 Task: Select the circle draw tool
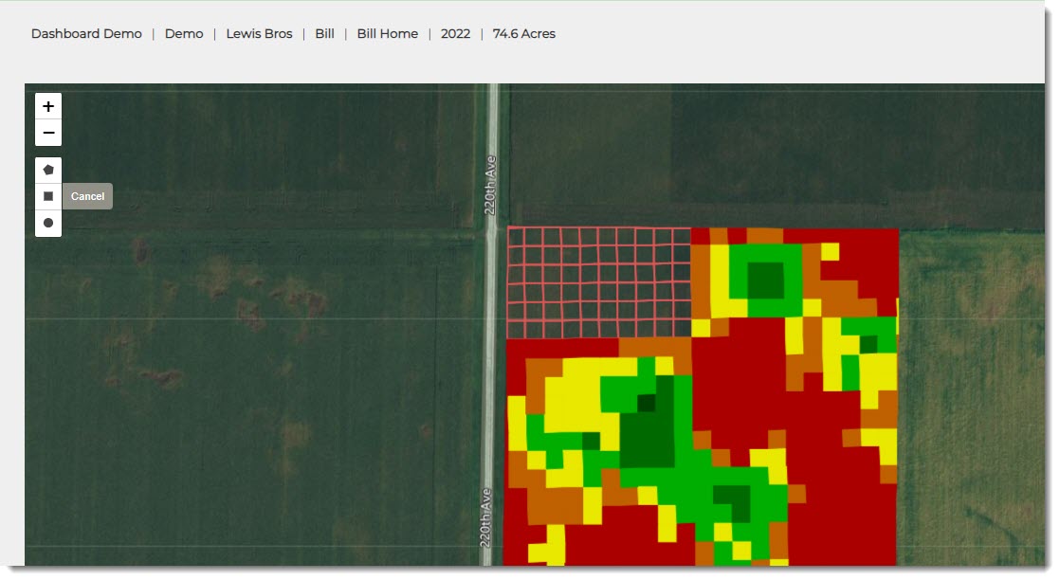48,223
